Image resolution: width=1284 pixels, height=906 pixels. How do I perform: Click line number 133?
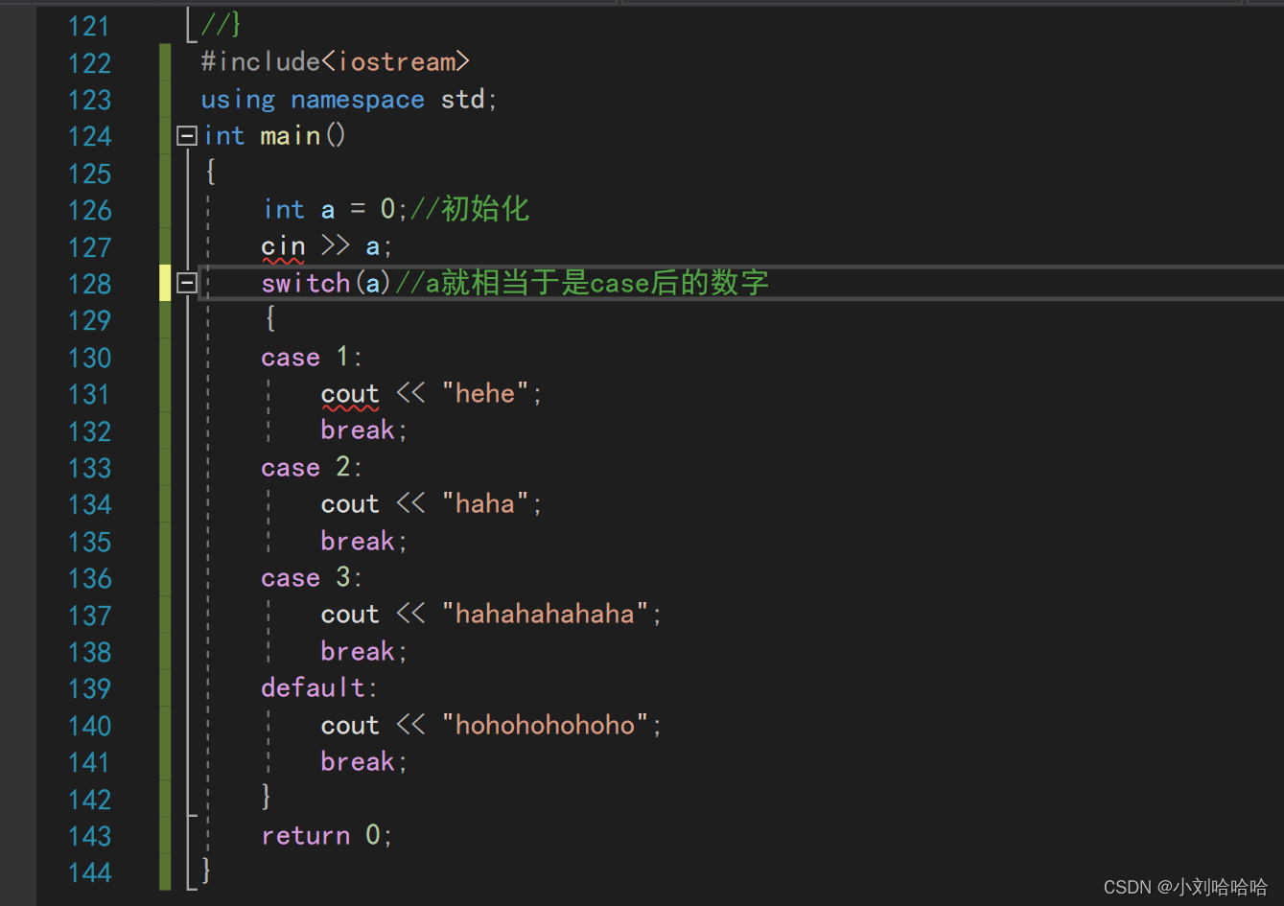(89, 468)
